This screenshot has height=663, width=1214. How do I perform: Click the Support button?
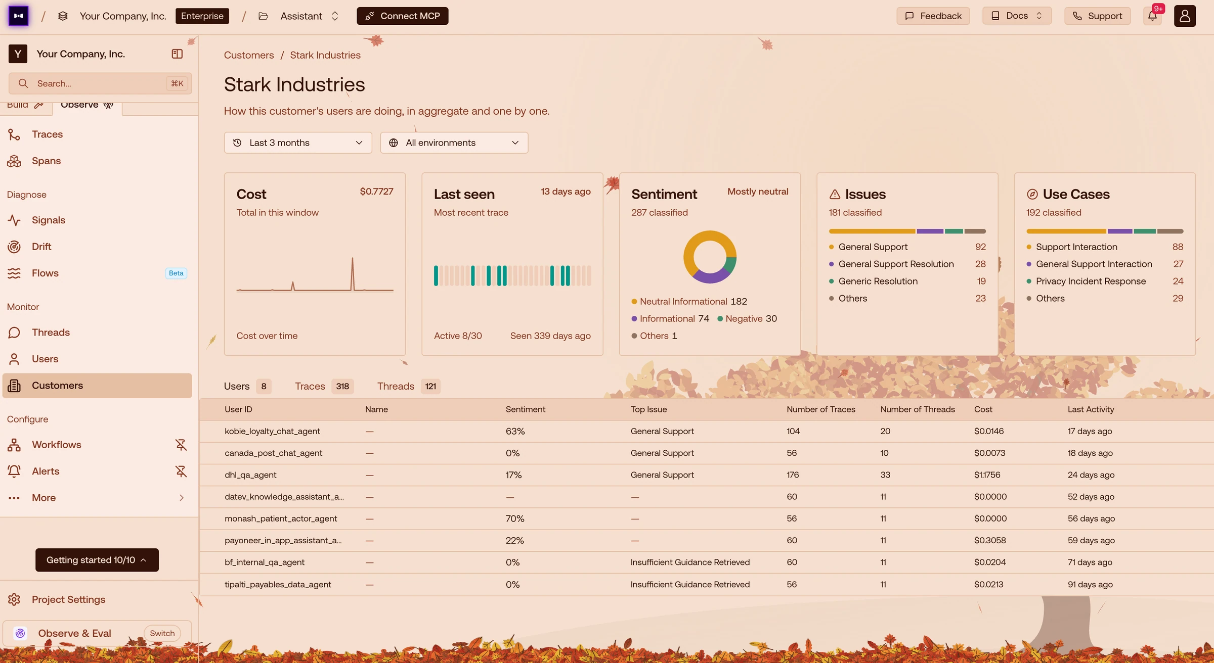[1097, 16]
